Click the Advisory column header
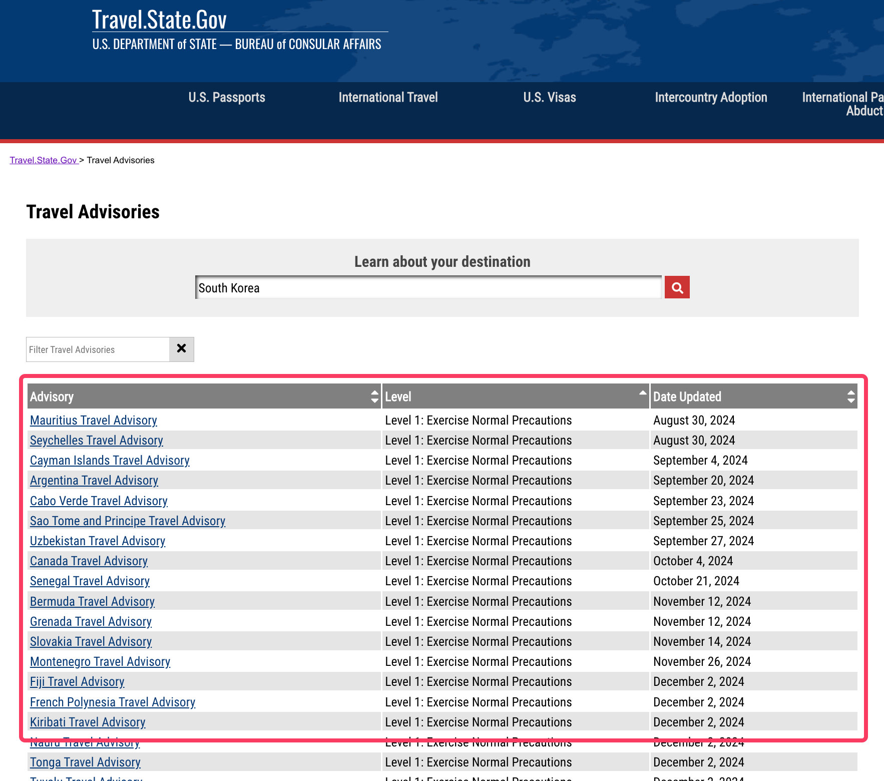The width and height of the screenshot is (884, 781). click(x=204, y=397)
